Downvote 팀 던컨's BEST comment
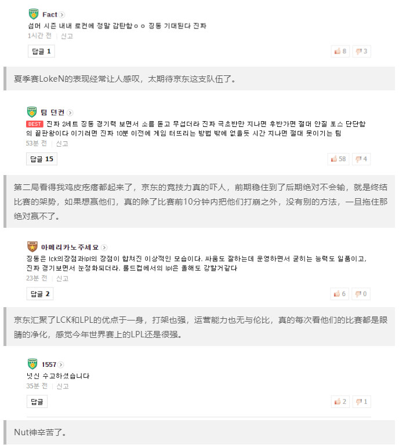Viewport: 399px width, 448px height. [x=362, y=159]
